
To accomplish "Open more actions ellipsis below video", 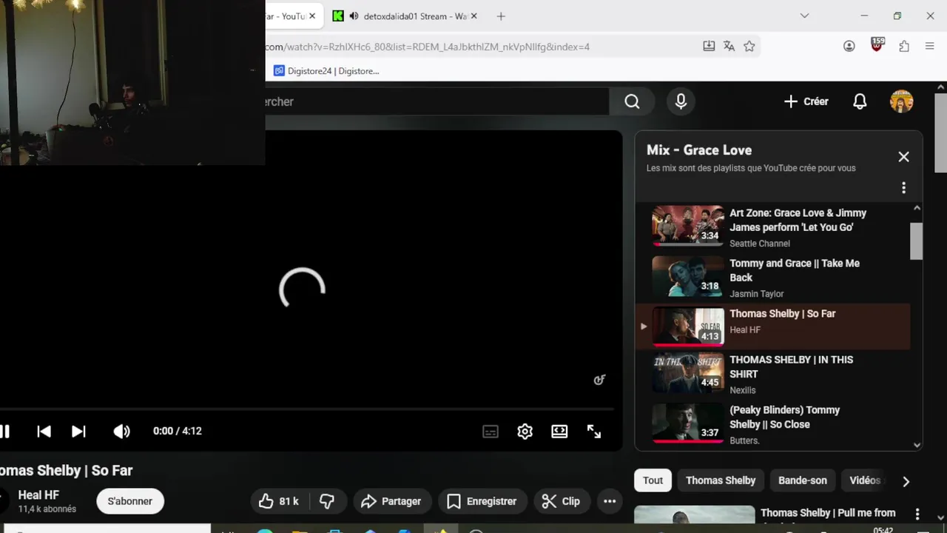I will click(610, 501).
